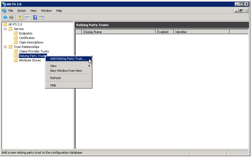251x157 pixels.
Task: Open the View menu in the menu bar
Action: (x=33, y=11)
